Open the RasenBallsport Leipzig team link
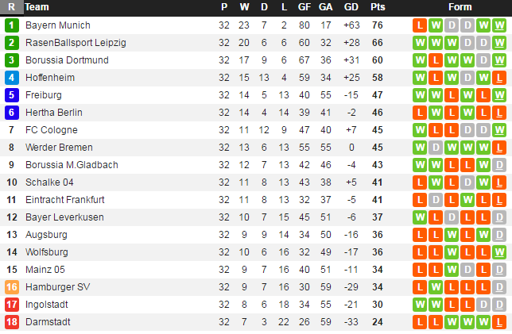The height and width of the screenshot is (334, 512). coord(76,43)
